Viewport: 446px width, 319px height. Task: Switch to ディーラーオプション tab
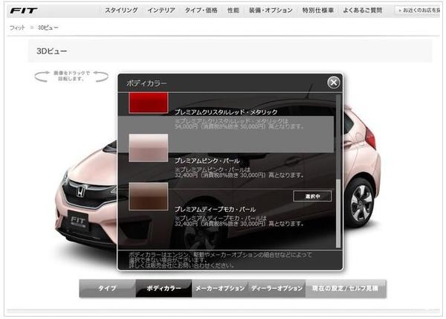pos(277,289)
